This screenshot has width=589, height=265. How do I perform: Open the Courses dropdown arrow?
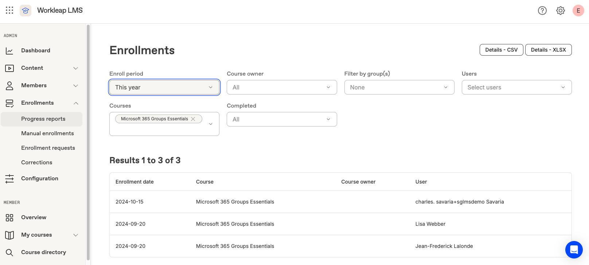pos(211,124)
